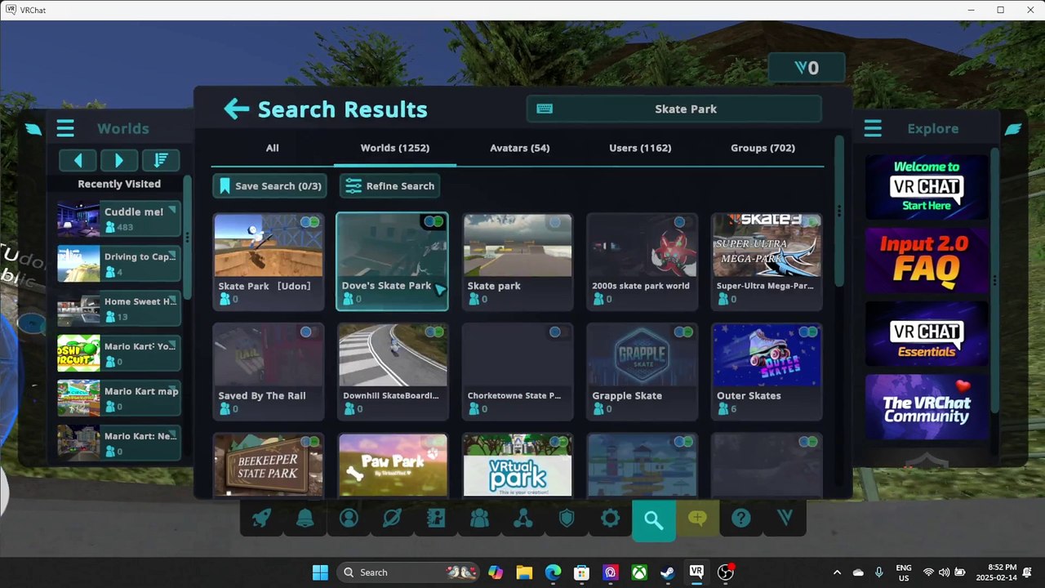
Task: Open the avatars icon in the dock
Action: 436,519
